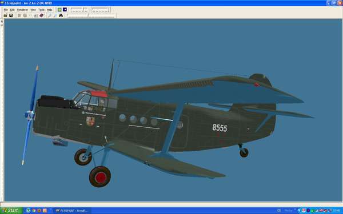Click the red main landing gear wheel
This screenshot has height=214, width=343.
(x=100, y=177)
